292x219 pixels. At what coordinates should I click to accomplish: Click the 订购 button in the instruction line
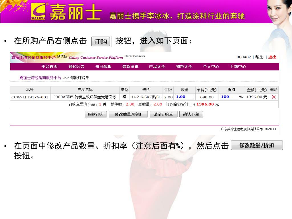(101, 41)
